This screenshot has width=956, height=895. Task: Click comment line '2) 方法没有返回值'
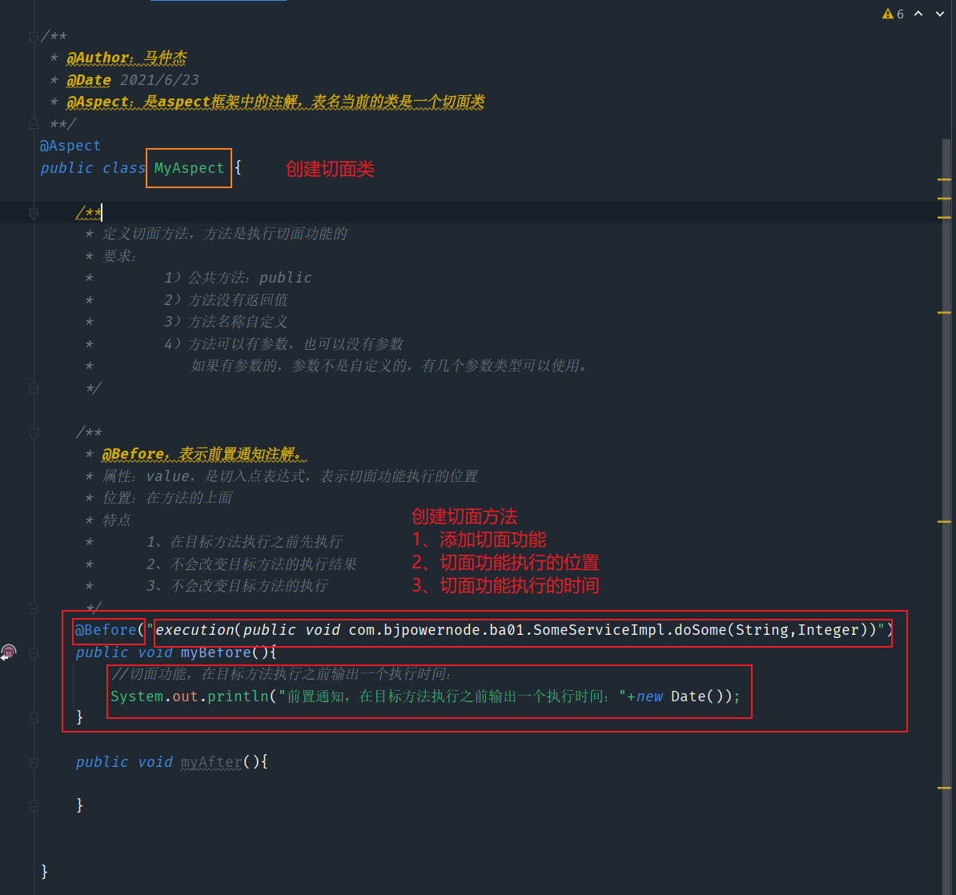[x=226, y=300]
